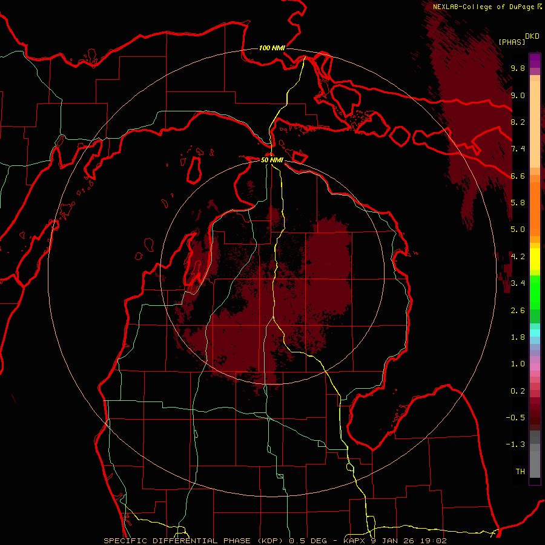This screenshot has height=545, width=545.
Task: Click the 4.2 scale label
Action: [x=518, y=257]
